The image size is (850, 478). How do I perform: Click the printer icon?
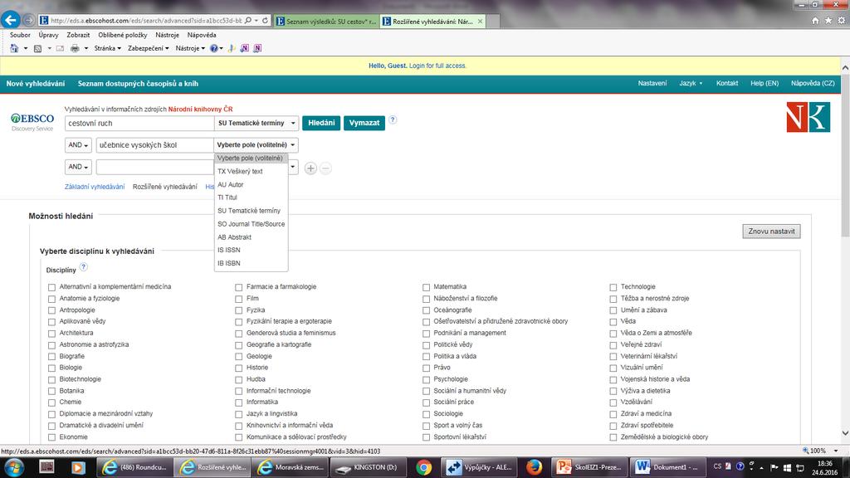coord(75,48)
